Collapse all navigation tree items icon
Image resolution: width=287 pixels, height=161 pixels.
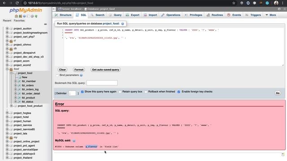(x=45, y=24)
